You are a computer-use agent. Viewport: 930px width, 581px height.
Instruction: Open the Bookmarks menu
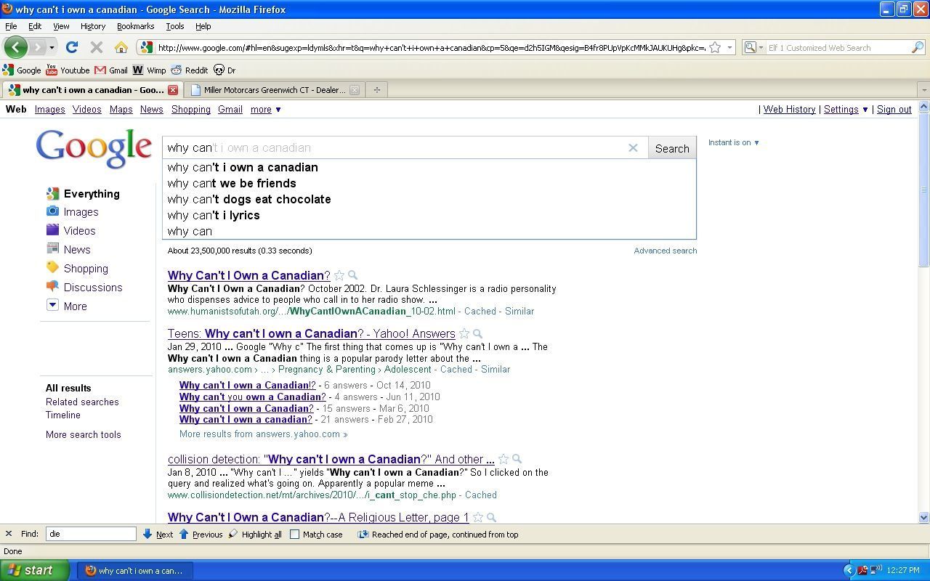click(x=135, y=26)
